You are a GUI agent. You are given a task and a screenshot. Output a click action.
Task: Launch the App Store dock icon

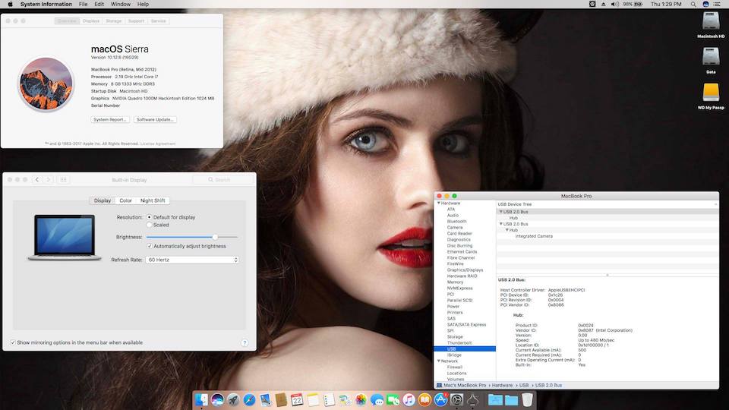click(x=441, y=399)
